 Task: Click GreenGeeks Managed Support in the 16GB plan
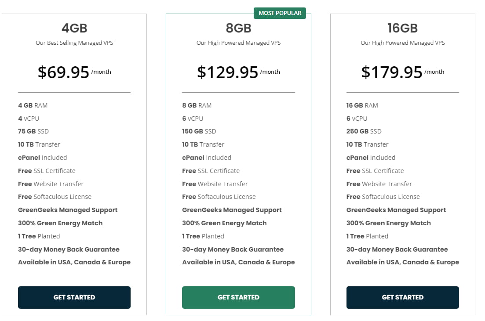396,210
